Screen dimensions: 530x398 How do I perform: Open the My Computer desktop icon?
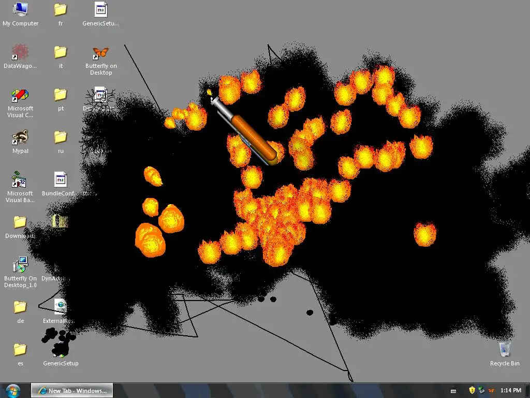click(x=20, y=13)
